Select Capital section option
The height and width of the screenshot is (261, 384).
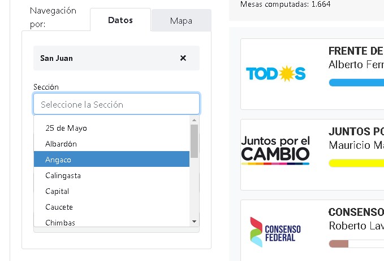[x=57, y=191]
